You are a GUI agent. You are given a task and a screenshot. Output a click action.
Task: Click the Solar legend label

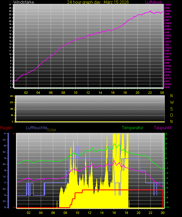pyautogui.click(x=51, y=130)
